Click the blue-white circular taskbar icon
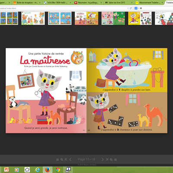Viewport: 173px width, 173px height. coord(27,170)
